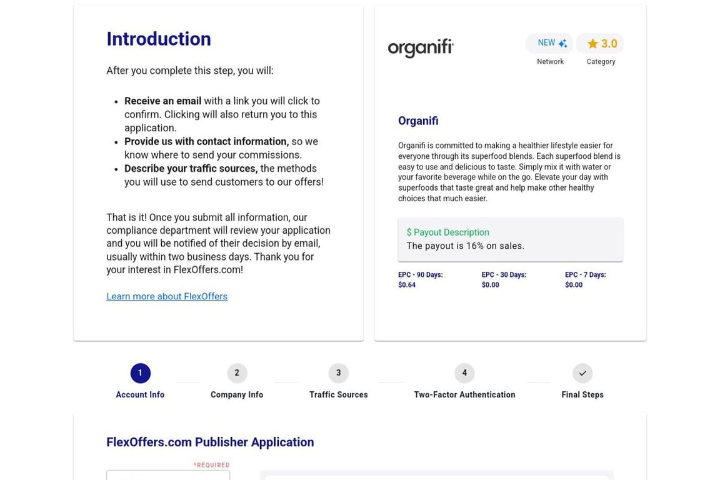Select step 4 Two-Factor Authentication circle
This screenshot has height=480, width=720.
[x=464, y=373]
